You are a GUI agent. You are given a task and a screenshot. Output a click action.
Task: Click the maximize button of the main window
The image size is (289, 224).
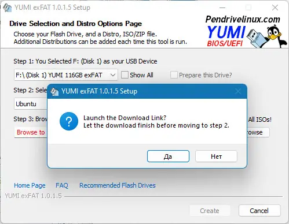click(x=248, y=8)
